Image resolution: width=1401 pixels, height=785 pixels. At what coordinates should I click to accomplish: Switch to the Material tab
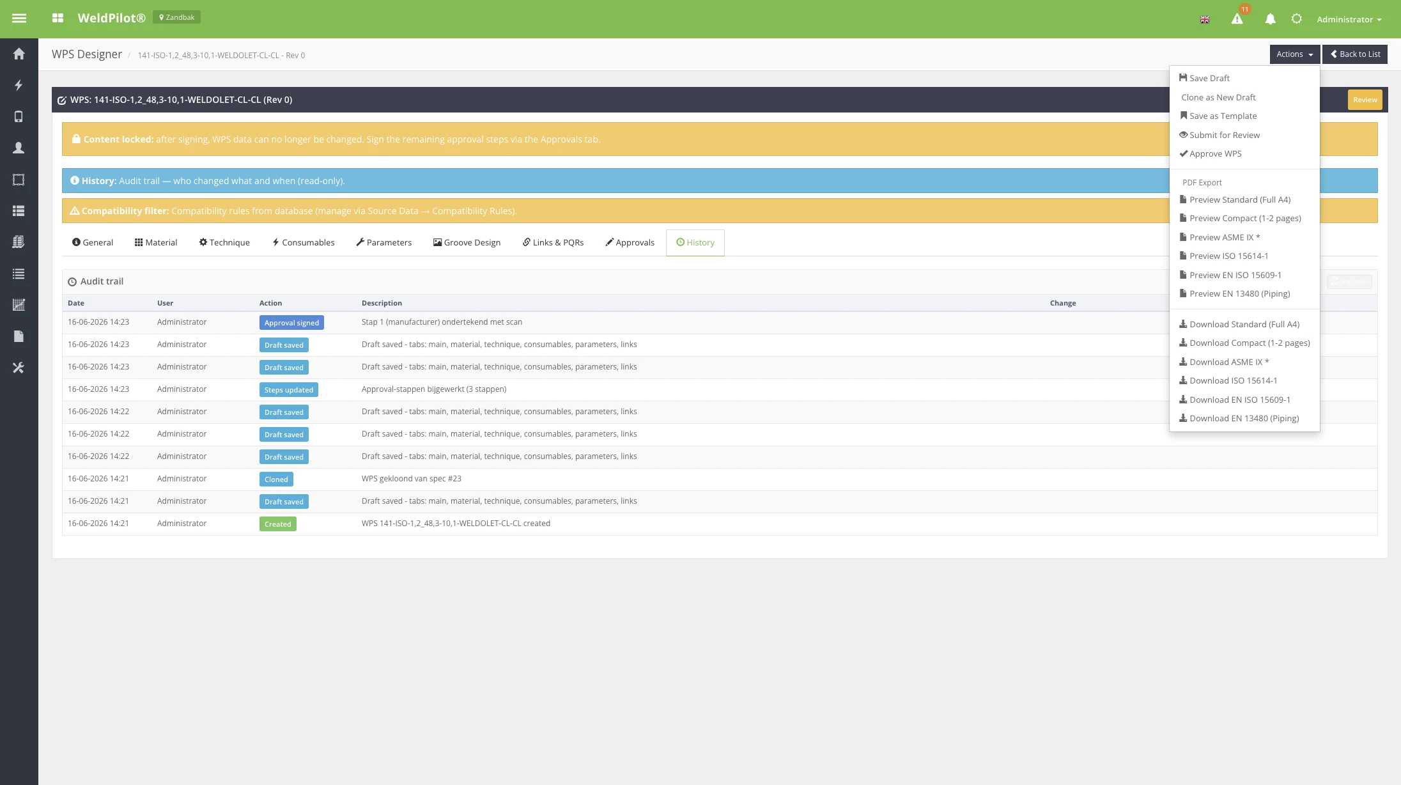156,242
